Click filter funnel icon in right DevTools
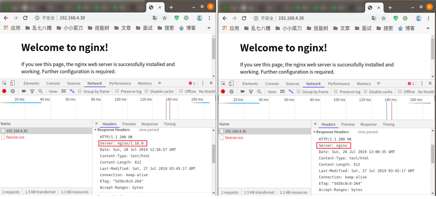Screen dimensions: 436x199 [251, 91]
